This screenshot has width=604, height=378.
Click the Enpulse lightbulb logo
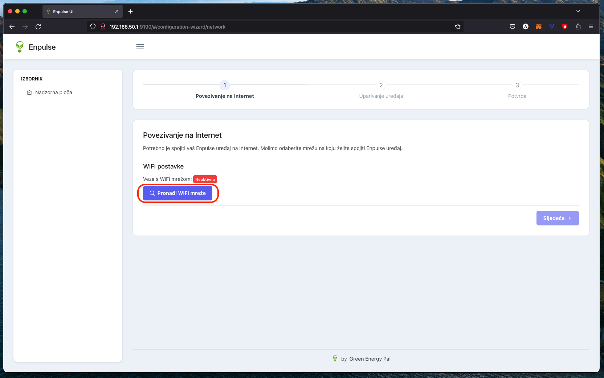20,47
